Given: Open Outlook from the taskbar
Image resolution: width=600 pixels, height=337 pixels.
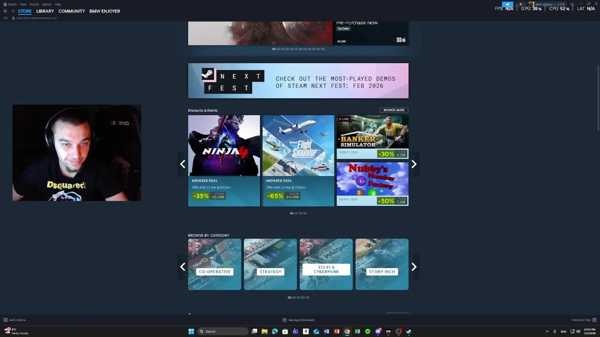Looking at the screenshot, I should (316, 331).
